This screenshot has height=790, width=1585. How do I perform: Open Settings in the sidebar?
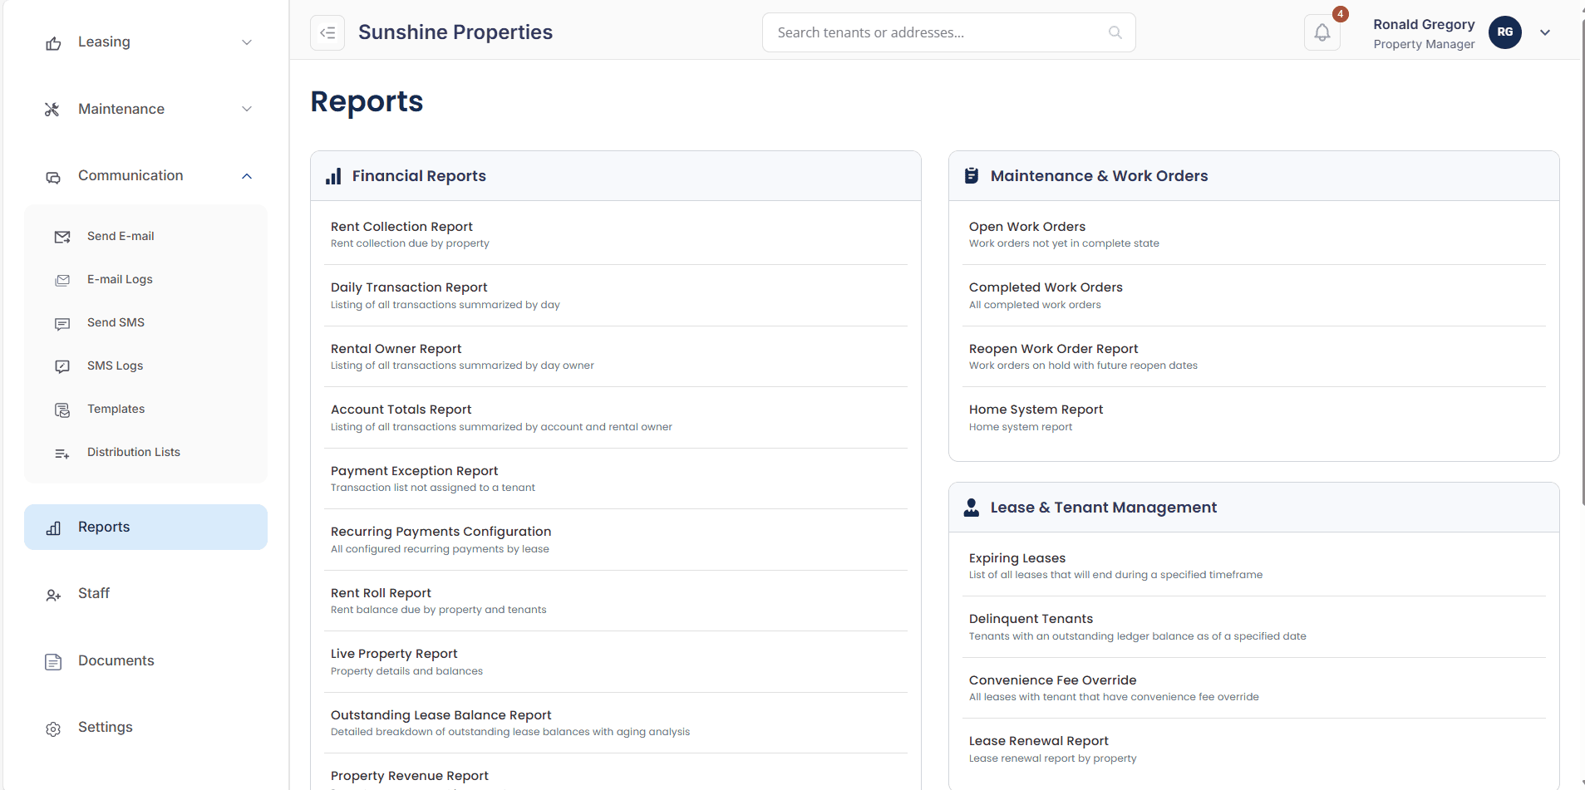click(105, 728)
